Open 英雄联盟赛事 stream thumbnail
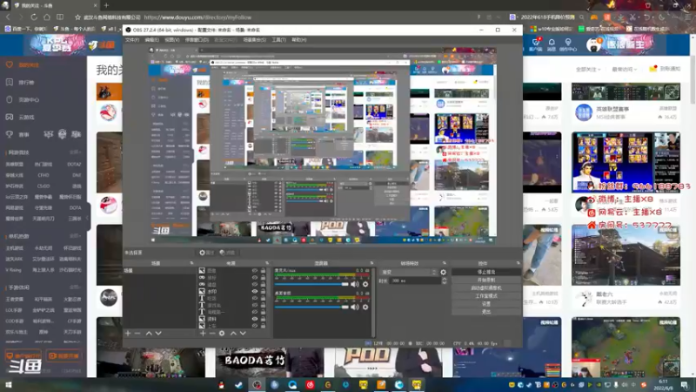The width and height of the screenshot is (696, 392). point(626,91)
